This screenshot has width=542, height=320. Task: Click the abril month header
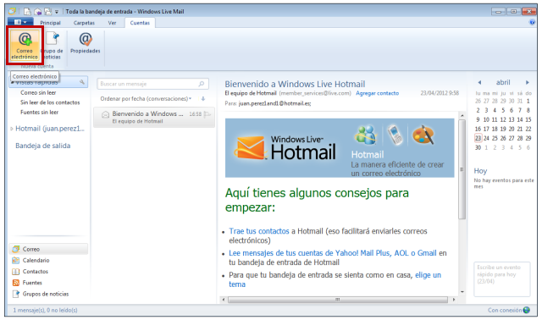pos(503,82)
